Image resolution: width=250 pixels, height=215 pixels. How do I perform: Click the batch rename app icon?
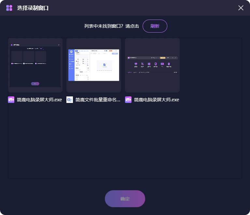[x=70, y=100]
